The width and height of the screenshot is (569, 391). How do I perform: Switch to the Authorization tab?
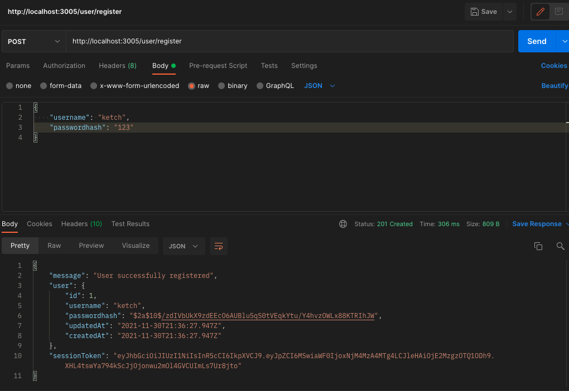[64, 66]
